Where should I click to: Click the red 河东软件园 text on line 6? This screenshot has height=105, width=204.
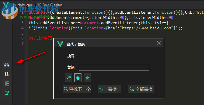click(x=40, y=38)
